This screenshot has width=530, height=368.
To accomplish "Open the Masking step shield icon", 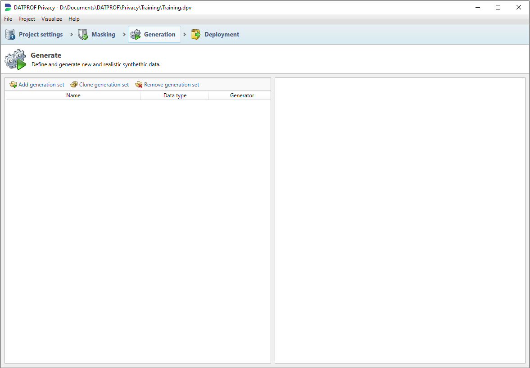I will coord(83,34).
